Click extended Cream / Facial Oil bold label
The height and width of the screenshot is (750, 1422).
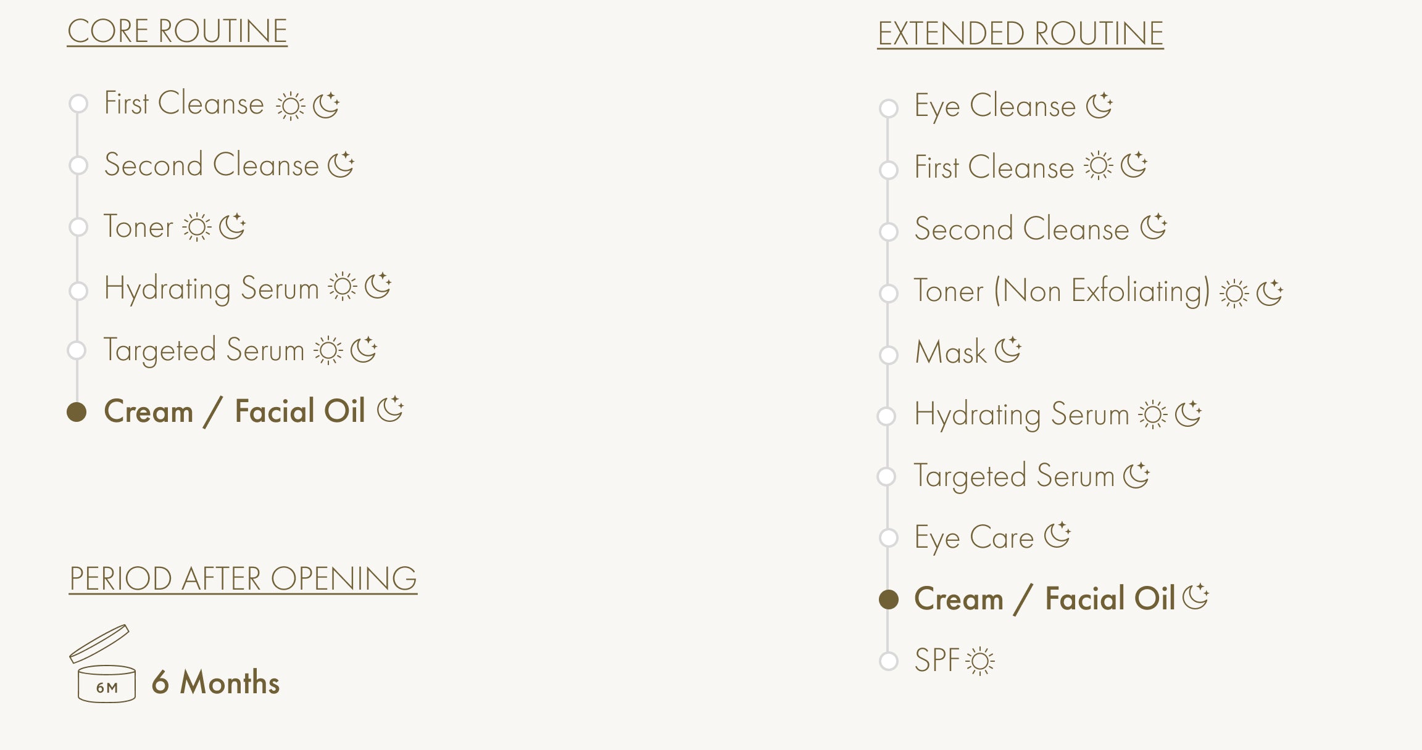pos(1044,599)
